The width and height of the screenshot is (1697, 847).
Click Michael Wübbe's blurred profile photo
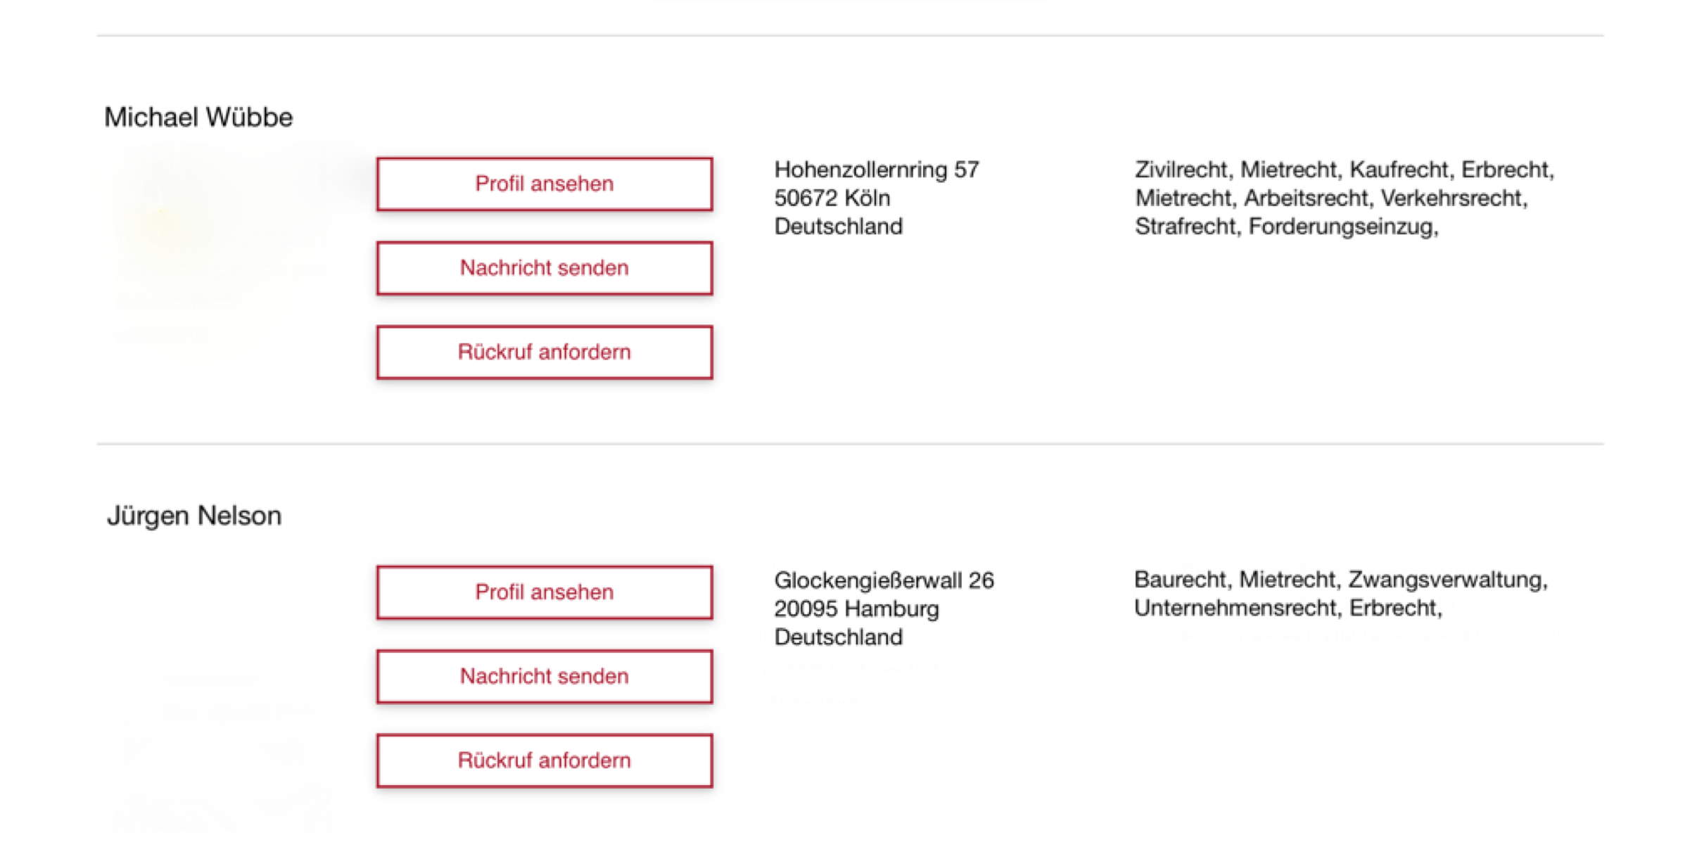tap(218, 281)
